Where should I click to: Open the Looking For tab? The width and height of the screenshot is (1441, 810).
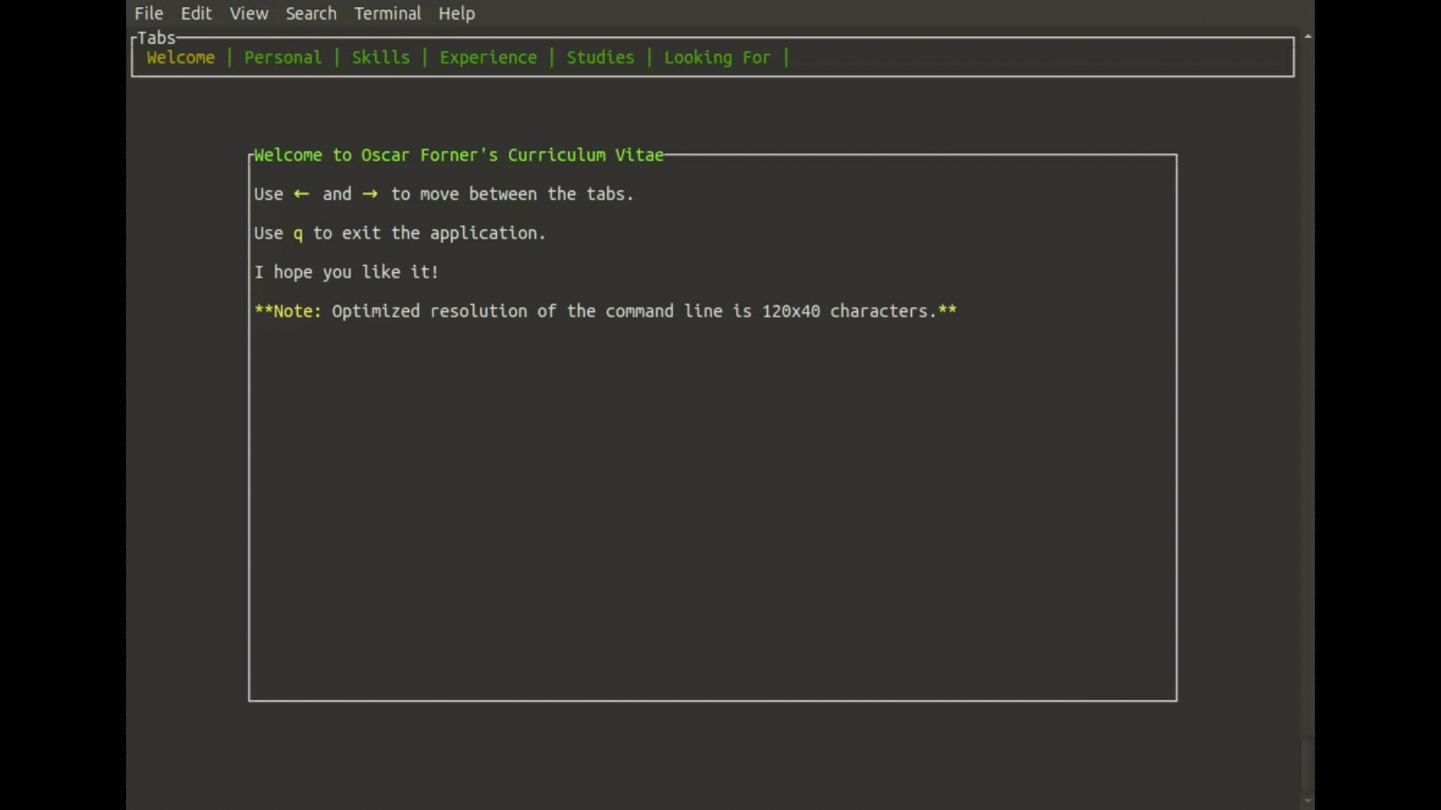[717, 58]
